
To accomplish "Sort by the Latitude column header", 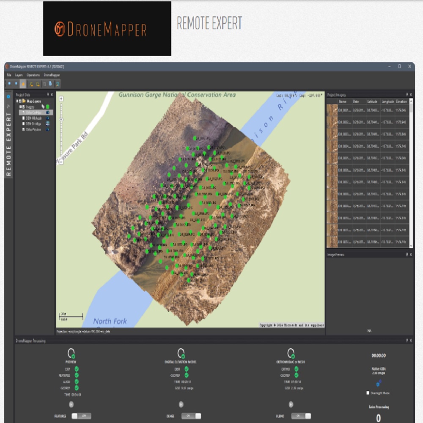I will pos(373,102).
